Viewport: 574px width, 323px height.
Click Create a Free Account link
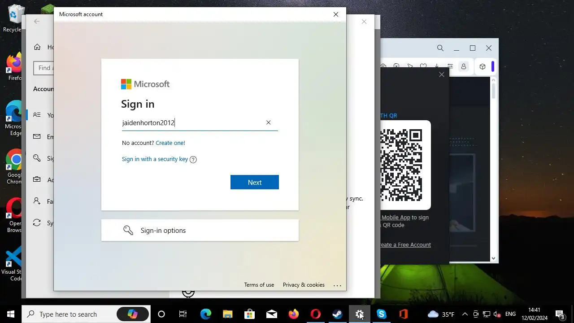tap(405, 244)
